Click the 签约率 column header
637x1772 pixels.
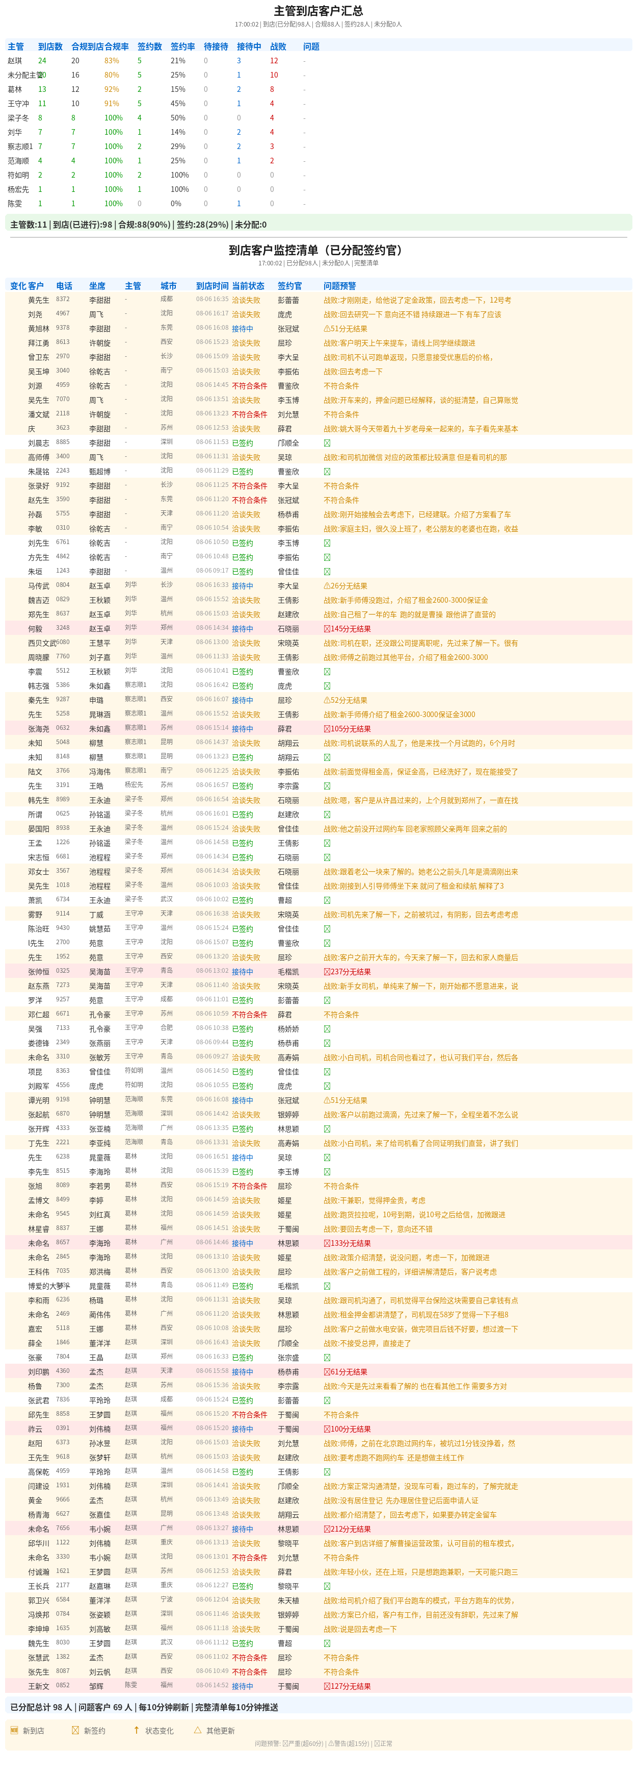183,47
